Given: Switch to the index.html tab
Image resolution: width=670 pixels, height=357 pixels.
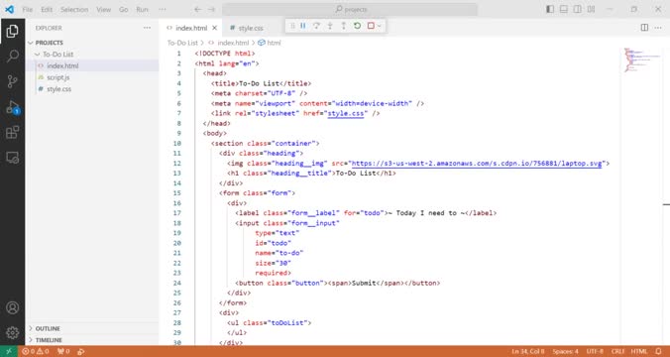Looking at the screenshot, I should [x=191, y=28].
